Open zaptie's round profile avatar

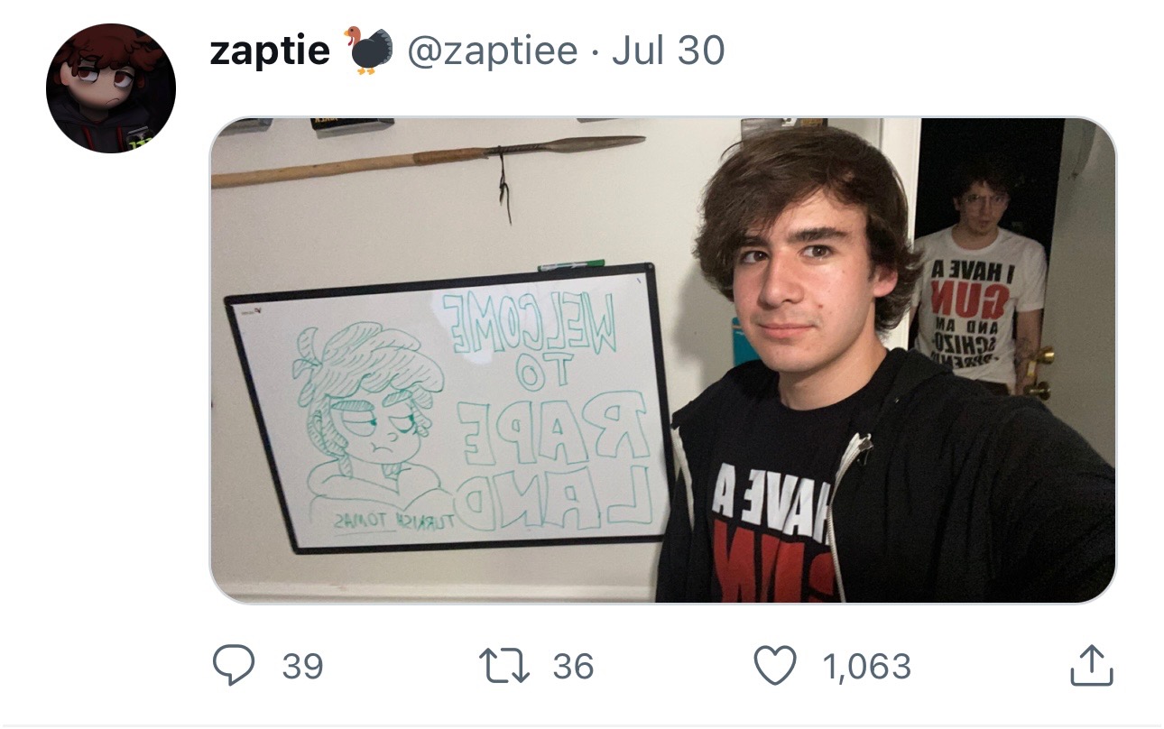pos(111,88)
